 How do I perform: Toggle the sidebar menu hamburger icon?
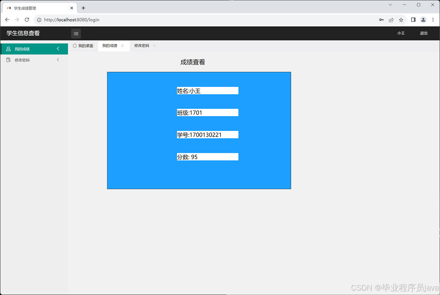pos(76,33)
